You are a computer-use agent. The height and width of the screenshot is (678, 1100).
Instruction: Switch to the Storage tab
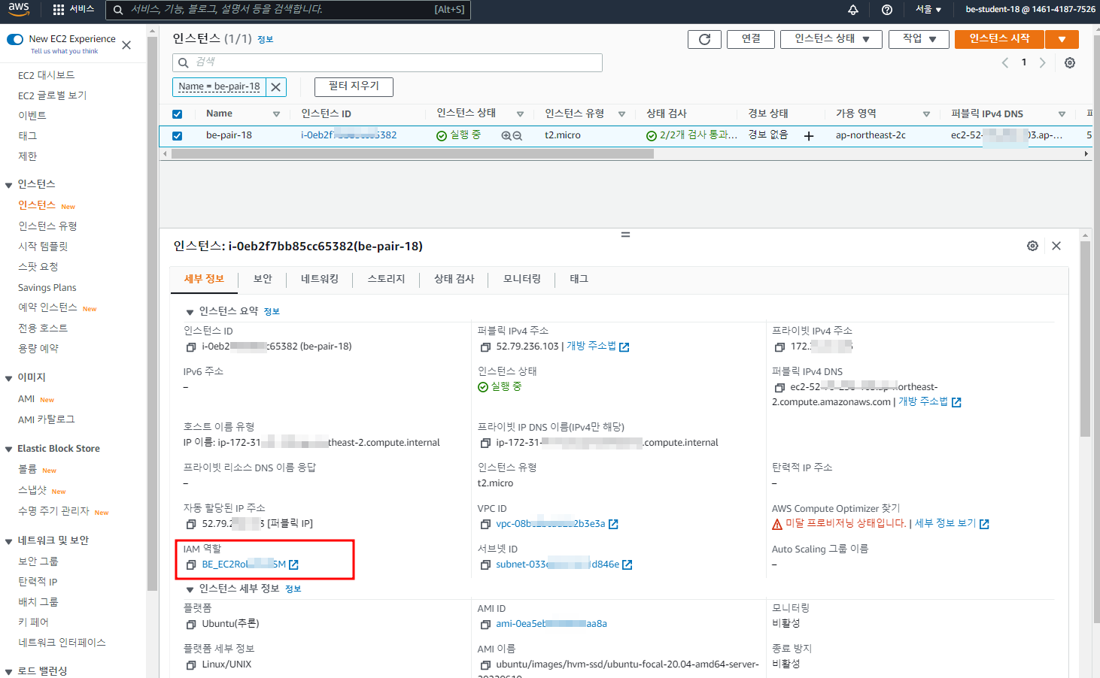(386, 279)
